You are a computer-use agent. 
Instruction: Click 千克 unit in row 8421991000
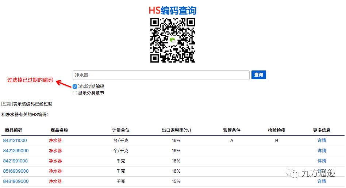[x=121, y=161]
